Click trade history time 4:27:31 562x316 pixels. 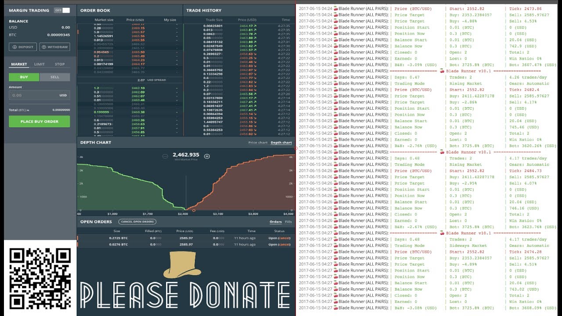pyautogui.click(x=284, y=42)
